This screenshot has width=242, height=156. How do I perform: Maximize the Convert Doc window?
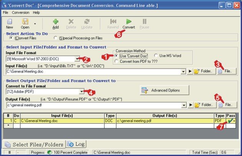[229, 5]
